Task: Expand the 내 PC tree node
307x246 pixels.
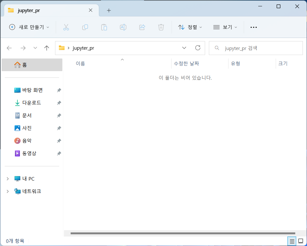Action: coord(8,179)
